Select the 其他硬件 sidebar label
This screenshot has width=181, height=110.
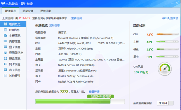(x=15, y=76)
